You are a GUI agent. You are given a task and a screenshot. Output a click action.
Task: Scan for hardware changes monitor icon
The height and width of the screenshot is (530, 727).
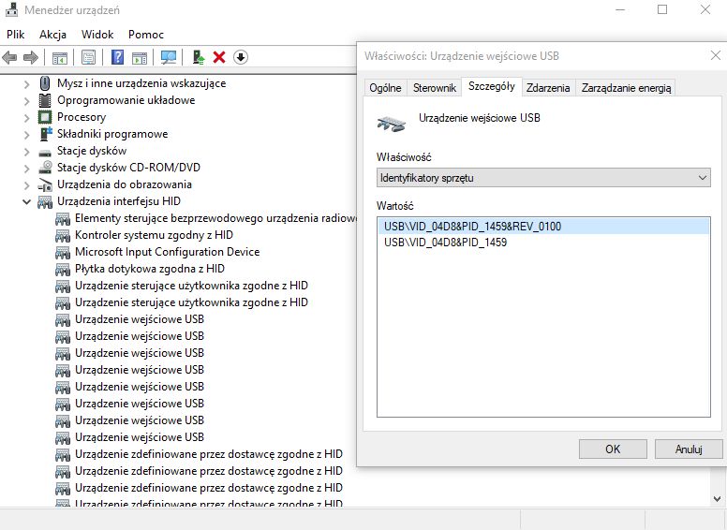[169, 57]
